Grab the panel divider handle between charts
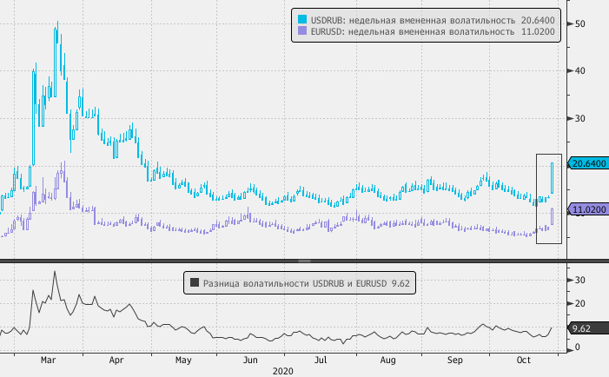 point(304,260)
